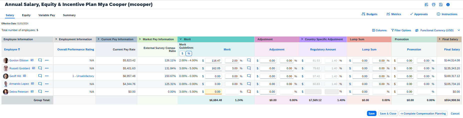Expand Market Pay Information column group
This screenshot has height=118, width=463.
pos(140,39)
